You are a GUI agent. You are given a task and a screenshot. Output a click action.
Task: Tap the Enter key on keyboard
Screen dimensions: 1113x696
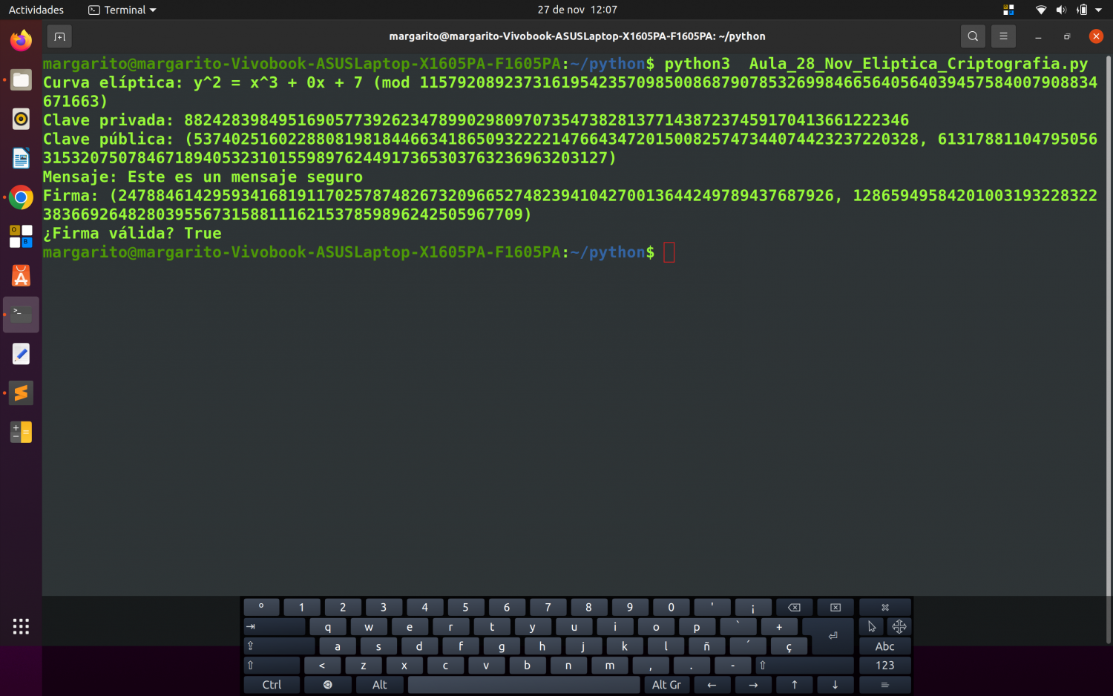coord(832,635)
